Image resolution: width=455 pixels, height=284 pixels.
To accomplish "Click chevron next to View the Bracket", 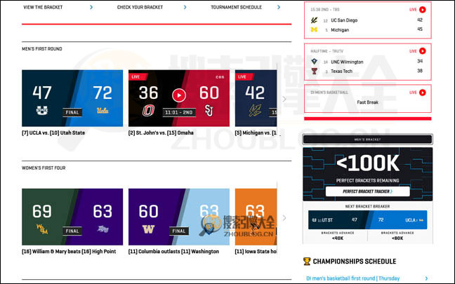I will [91, 7].
